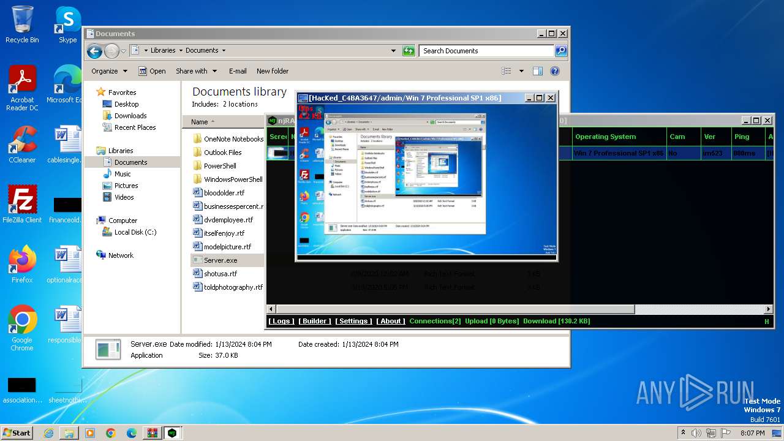Open Internet Explorer from taskbar
Screen dimensions: 784x441
coord(48,433)
